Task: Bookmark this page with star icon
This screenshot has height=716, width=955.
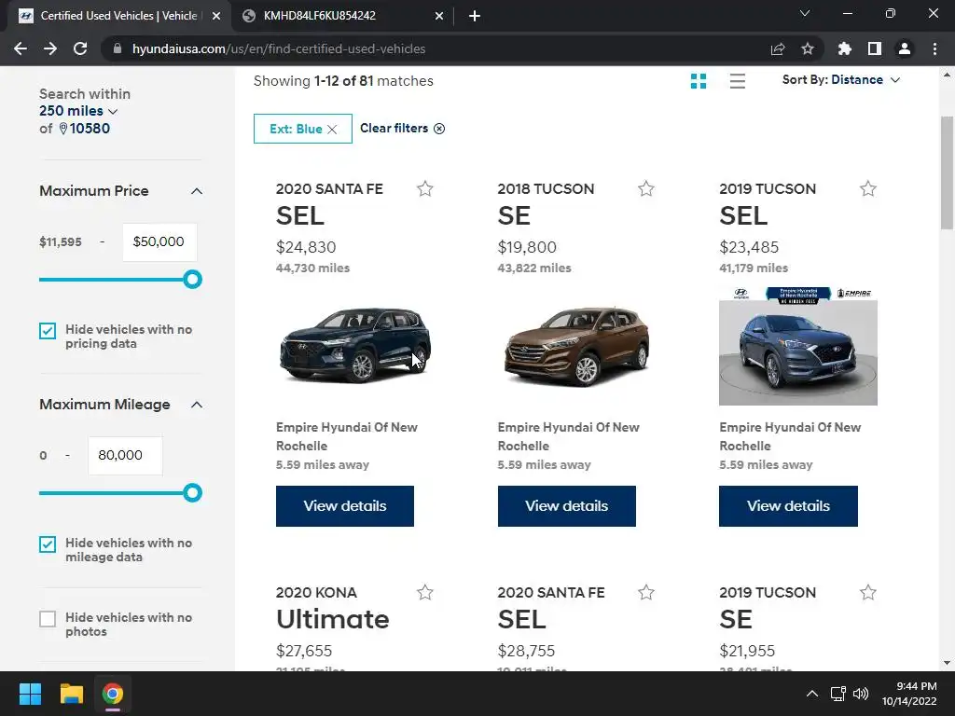Action: 808,48
